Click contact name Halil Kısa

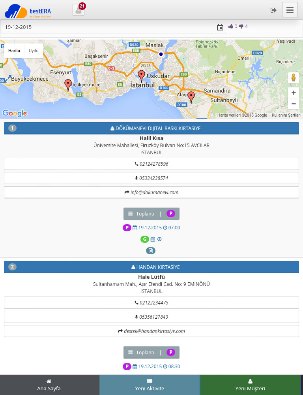pos(151,138)
